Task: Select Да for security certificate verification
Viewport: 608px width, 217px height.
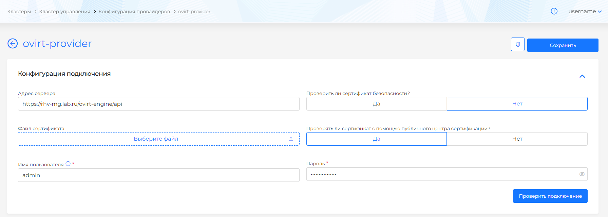Action: (376, 104)
